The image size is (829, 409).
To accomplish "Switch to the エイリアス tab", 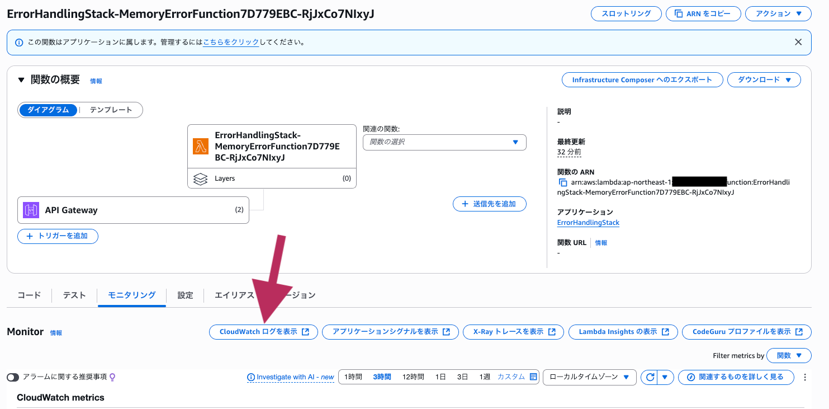I will pyautogui.click(x=234, y=295).
